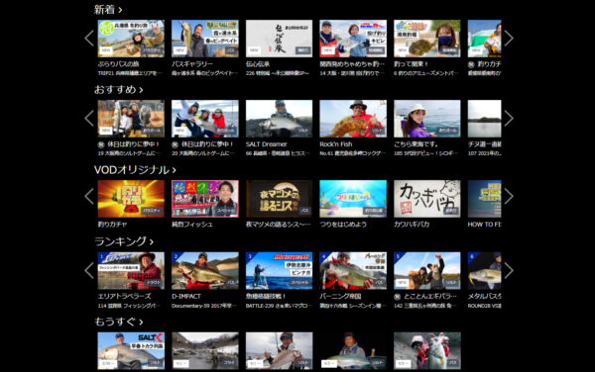Click right arrow of VODオリジナル carousel
This screenshot has width=595, height=372.
pyautogui.click(x=509, y=197)
